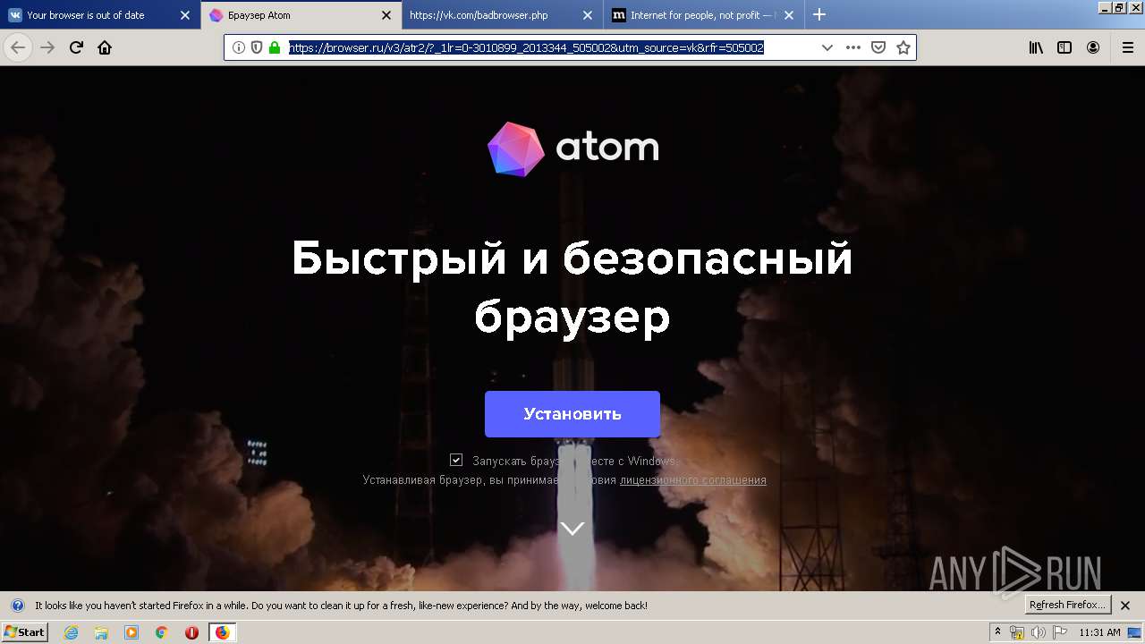1145x644 pixels.
Task: Show site information icon in address bar
Action: click(x=239, y=47)
